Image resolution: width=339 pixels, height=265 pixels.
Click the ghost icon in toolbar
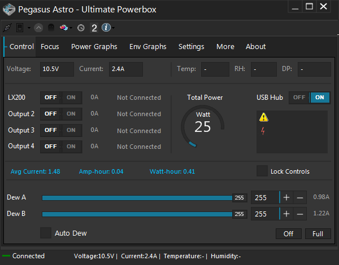coord(51,28)
